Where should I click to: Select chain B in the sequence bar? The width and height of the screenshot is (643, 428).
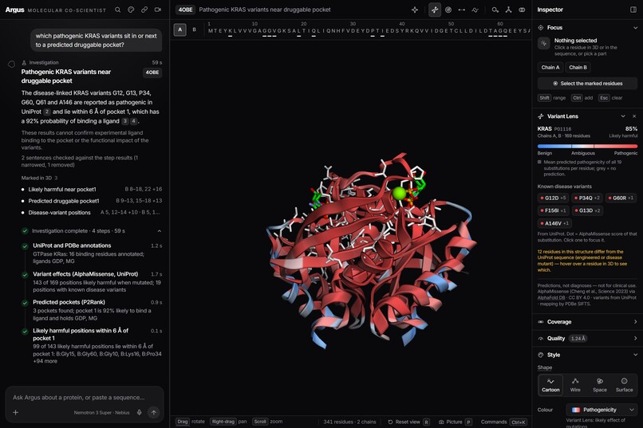(195, 29)
